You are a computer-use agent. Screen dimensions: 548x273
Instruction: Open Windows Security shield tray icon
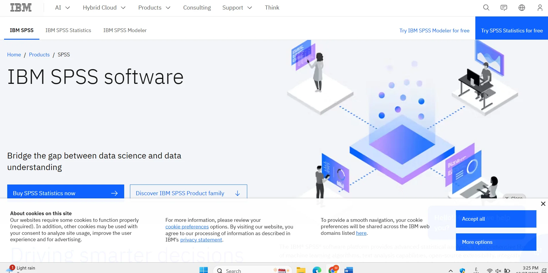point(462,271)
